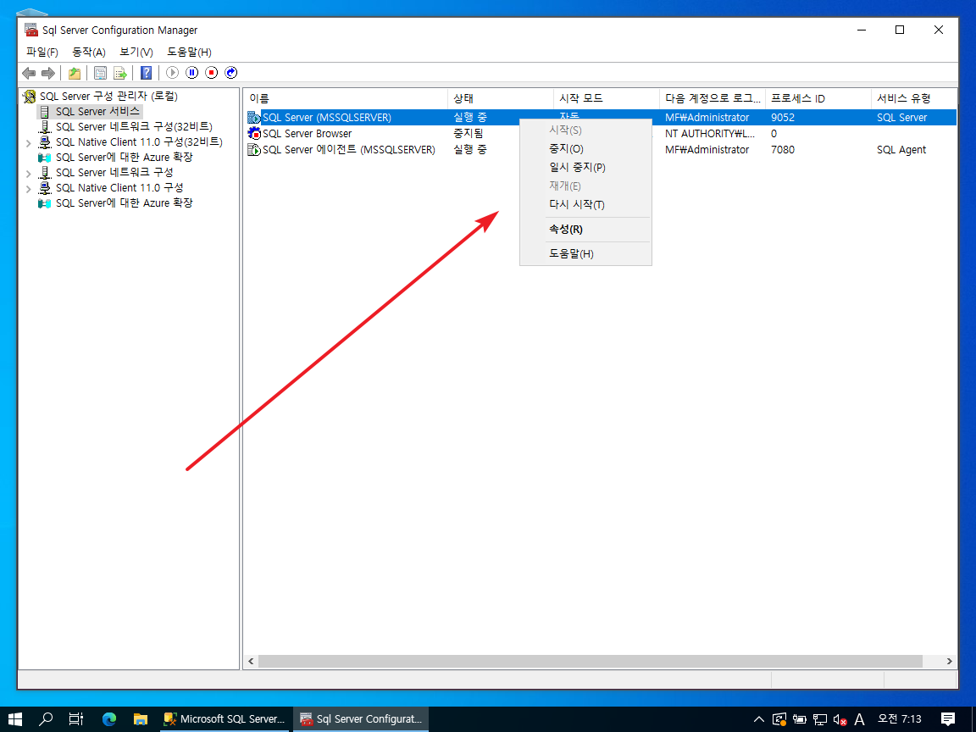Open the 파일(F) menu
The height and width of the screenshot is (732, 976).
(42, 53)
